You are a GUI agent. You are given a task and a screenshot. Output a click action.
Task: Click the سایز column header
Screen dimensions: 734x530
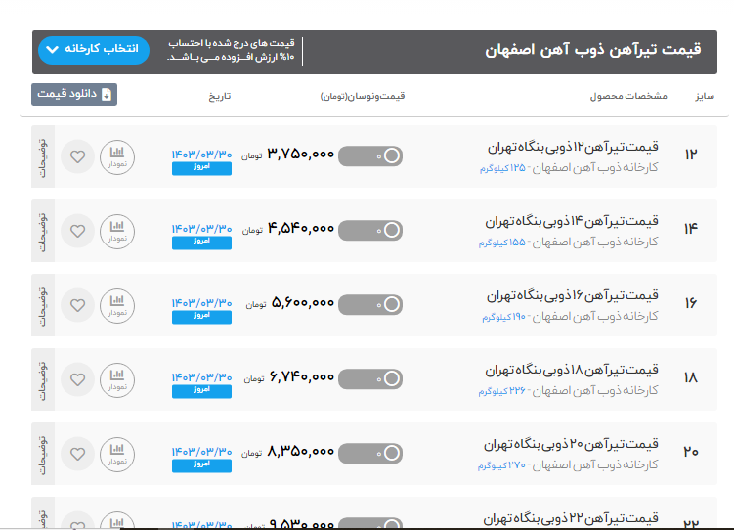point(705,97)
